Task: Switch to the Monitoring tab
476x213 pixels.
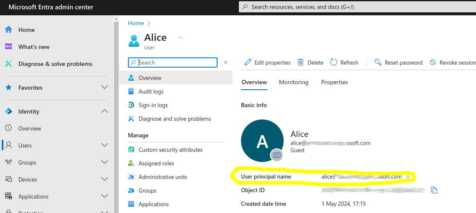Action: coord(293,82)
